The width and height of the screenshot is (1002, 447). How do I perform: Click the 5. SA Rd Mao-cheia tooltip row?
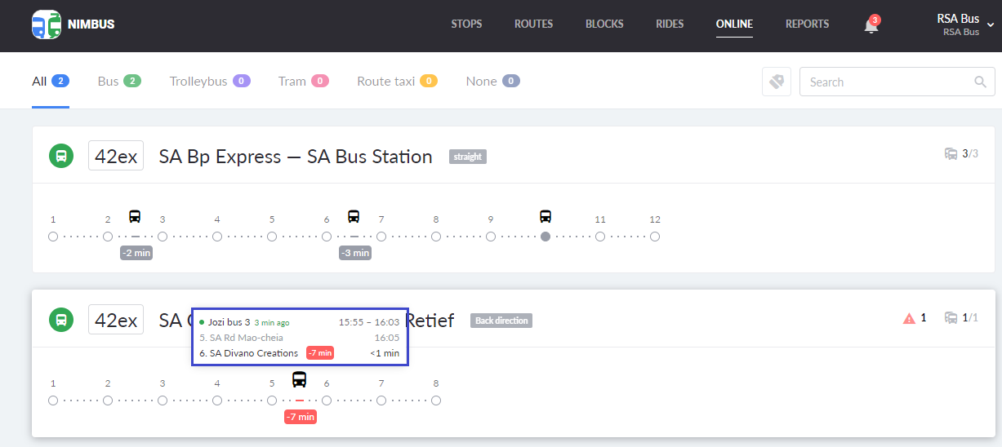[x=300, y=337]
